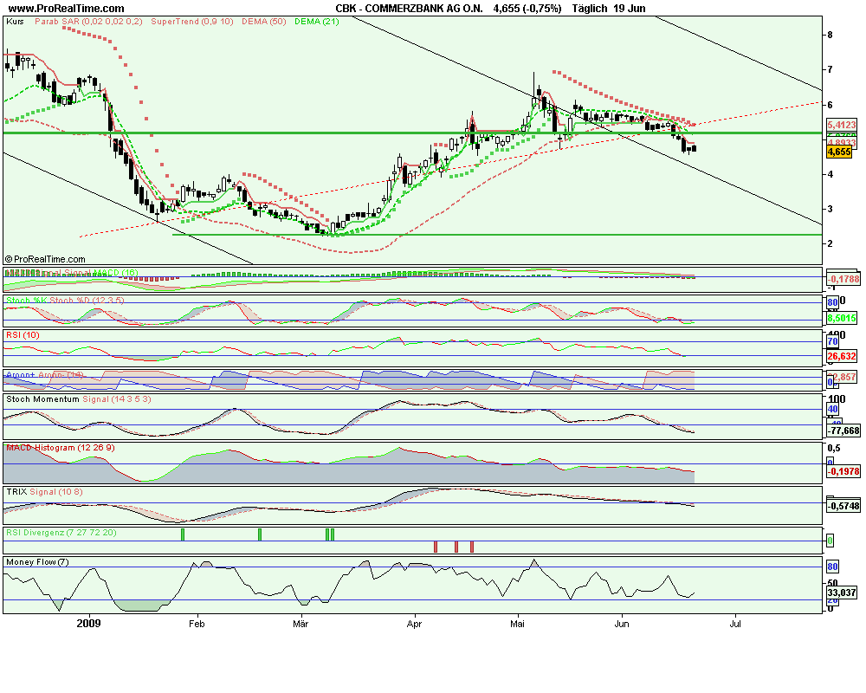
Task: Click the CBK - COMMERZBANK AG O.N. title
Action: tap(409, 9)
